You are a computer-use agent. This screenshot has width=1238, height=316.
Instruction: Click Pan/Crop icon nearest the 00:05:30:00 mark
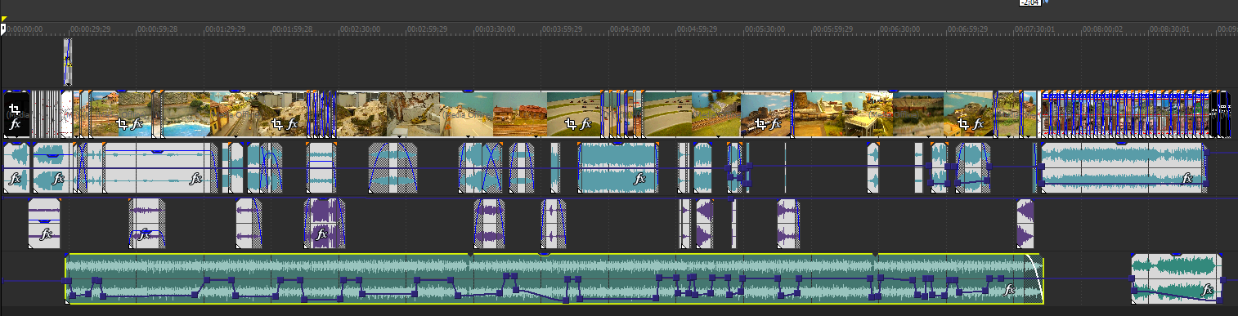(760, 124)
